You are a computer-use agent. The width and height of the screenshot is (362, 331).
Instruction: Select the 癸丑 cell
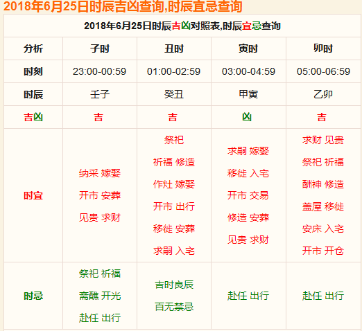pyautogui.click(x=174, y=94)
